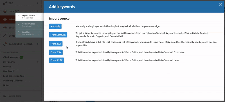Choose the Manually import button
The image size is (225, 102).
55,26
